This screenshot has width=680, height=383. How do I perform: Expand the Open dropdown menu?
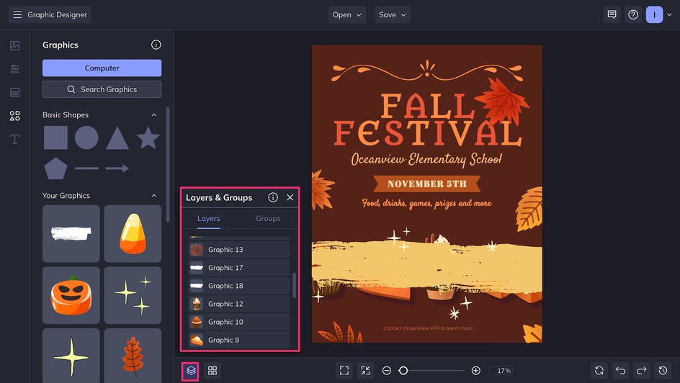(x=348, y=14)
